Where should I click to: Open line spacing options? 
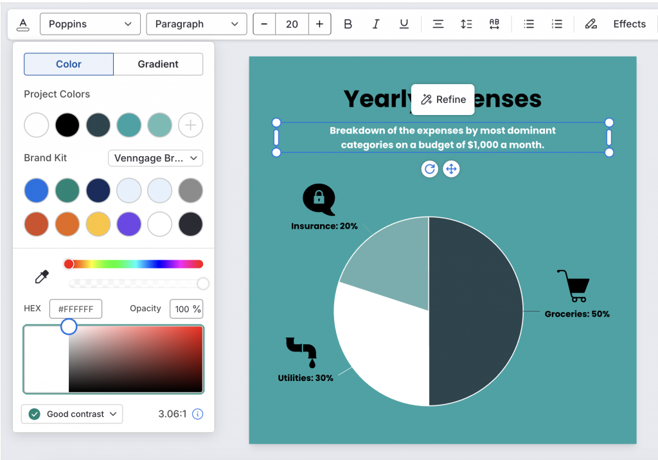467,24
